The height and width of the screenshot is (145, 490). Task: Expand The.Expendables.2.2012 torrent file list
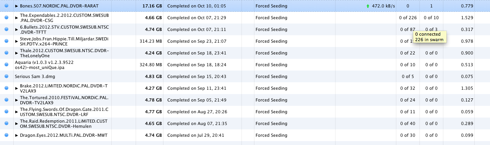click(16, 18)
